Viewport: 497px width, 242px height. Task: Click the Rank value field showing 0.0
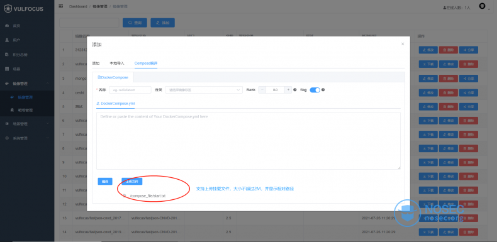coord(275,90)
